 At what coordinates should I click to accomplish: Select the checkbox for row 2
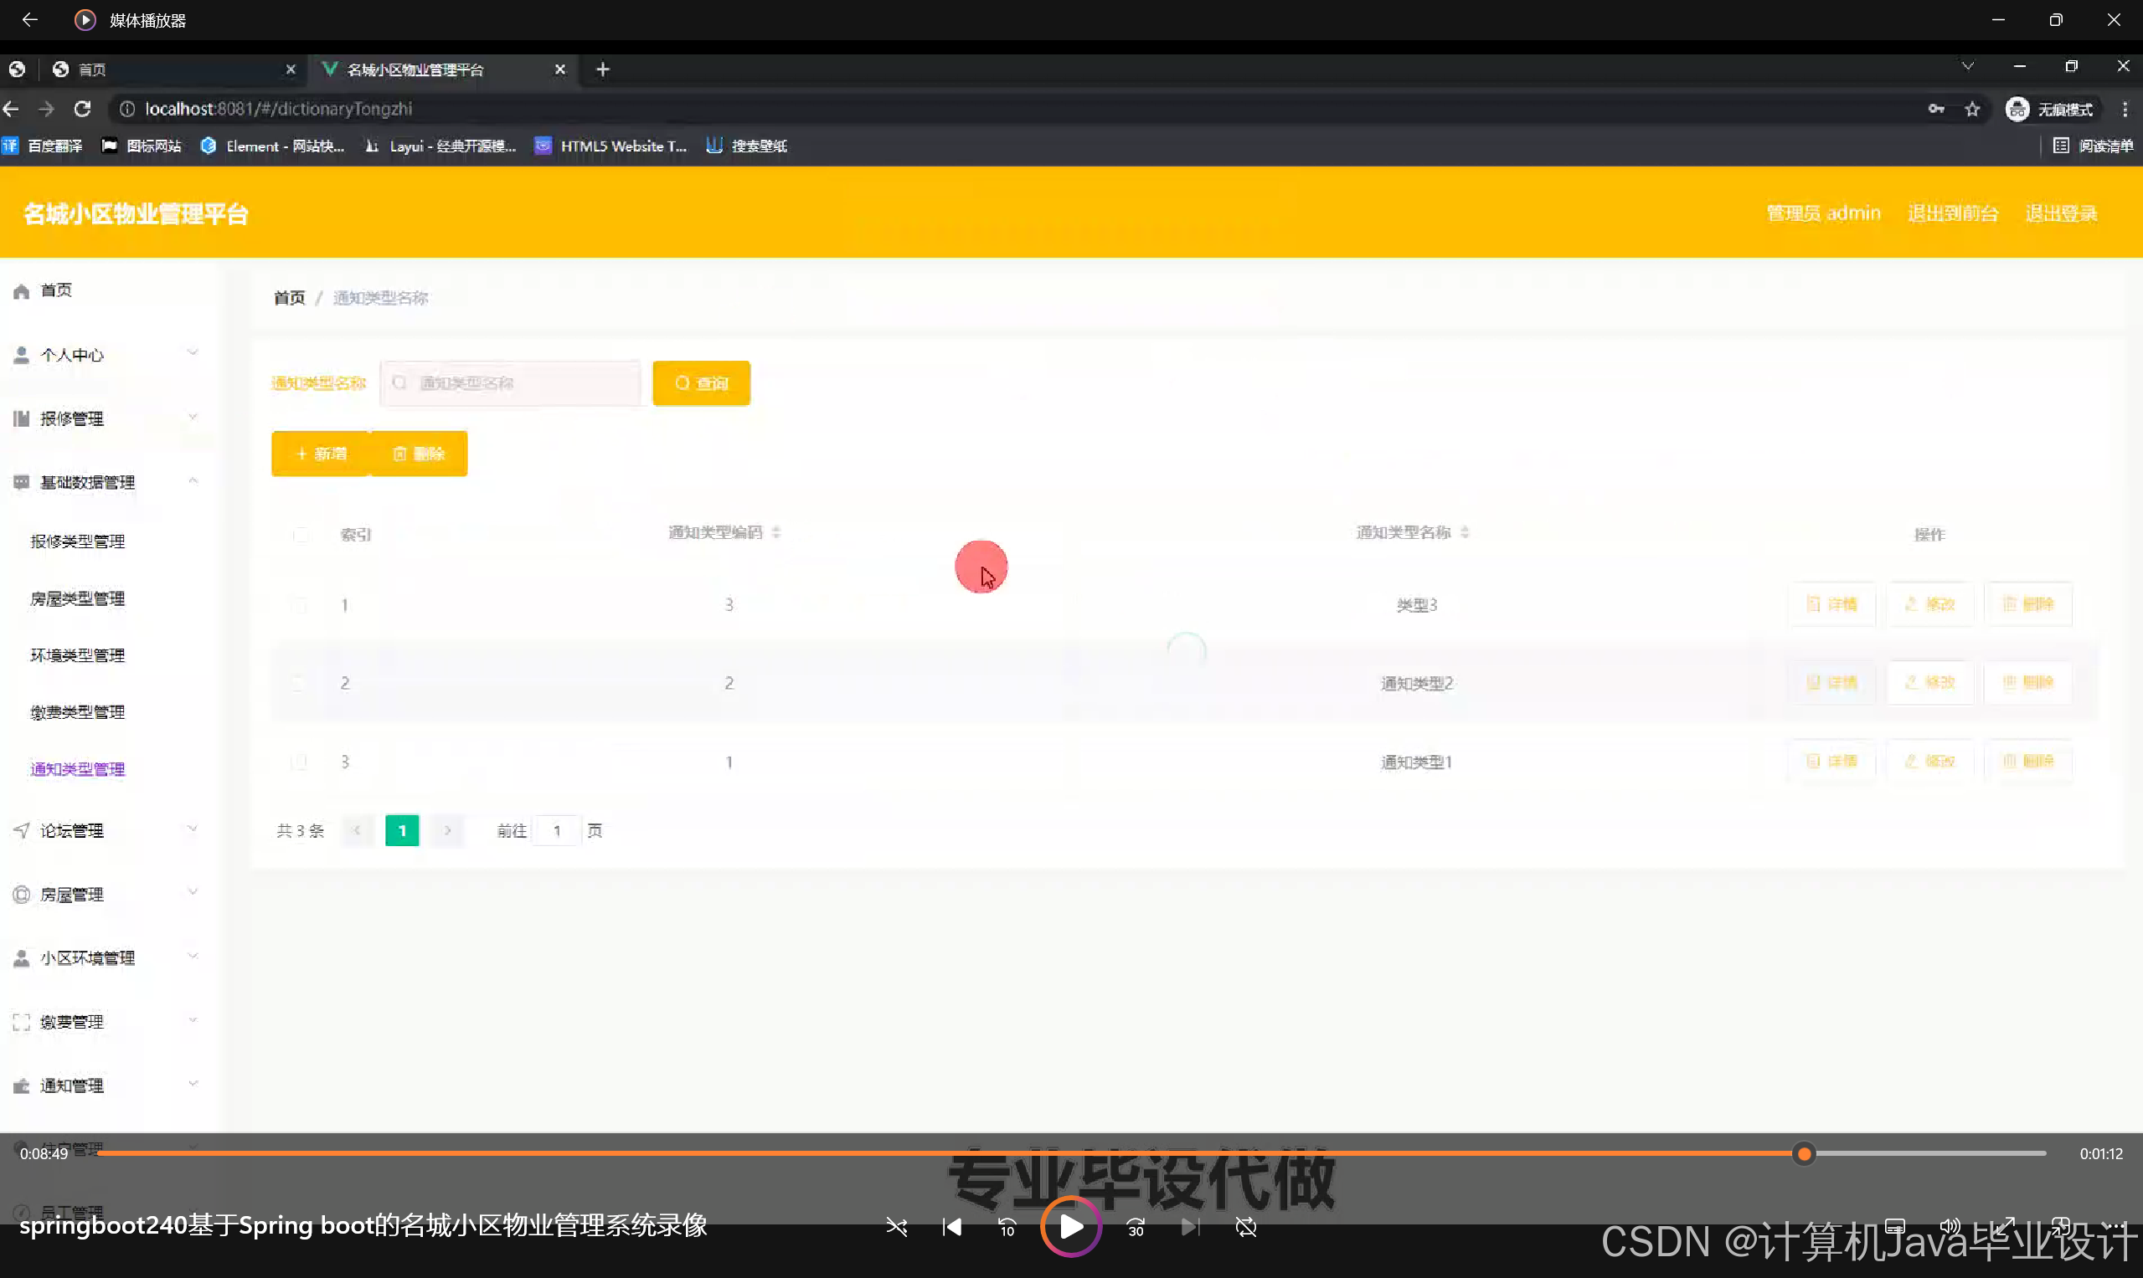[300, 683]
